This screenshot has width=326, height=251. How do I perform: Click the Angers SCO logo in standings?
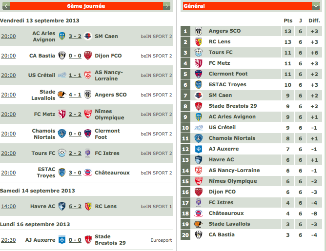[x=199, y=31]
